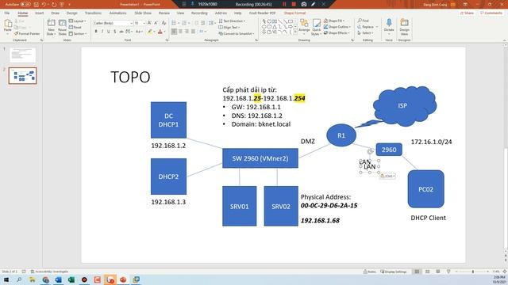Image resolution: width=508 pixels, height=285 pixels.
Task: Take a screenshot with camera icon
Action: pos(304,4)
